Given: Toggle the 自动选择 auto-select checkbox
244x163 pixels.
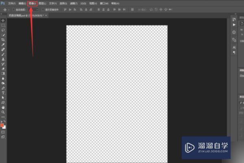Looking at the screenshot, I should pyautogui.click(x=13, y=10).
